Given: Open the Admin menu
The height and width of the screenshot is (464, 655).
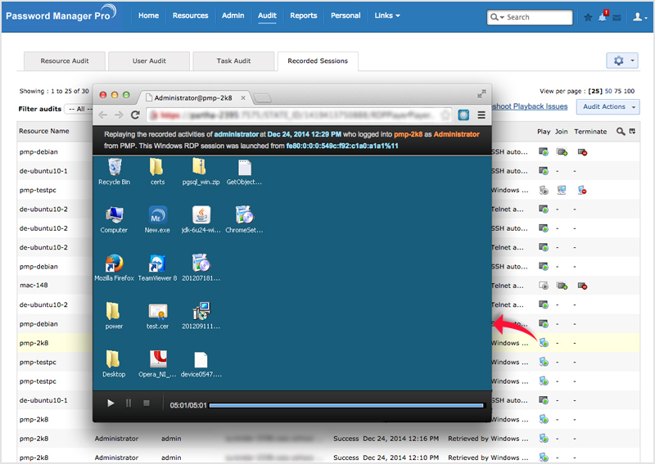Looking at the screenshot, I should (x=233, y=16).
